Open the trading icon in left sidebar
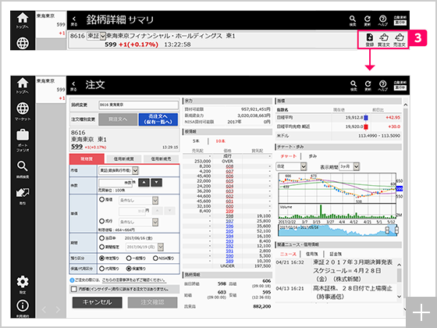 point(23,193)
